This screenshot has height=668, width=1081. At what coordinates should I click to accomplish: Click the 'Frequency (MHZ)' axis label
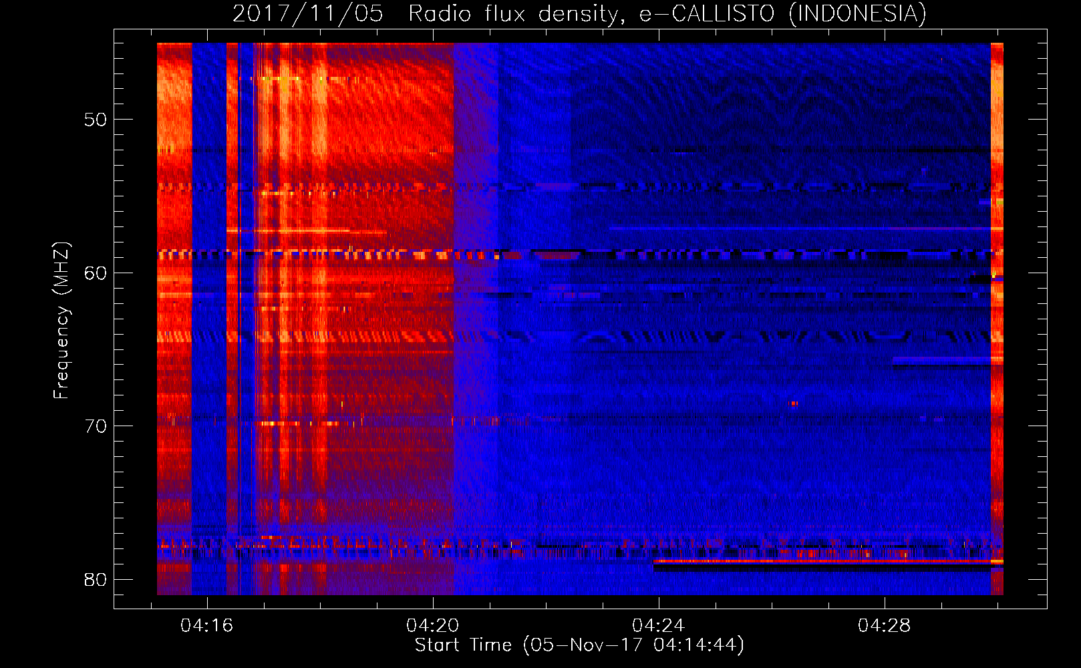pos(61,321)
